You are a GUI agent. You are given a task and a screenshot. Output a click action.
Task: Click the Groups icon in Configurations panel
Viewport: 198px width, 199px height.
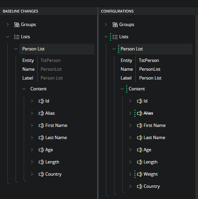(x=115, y=25)
